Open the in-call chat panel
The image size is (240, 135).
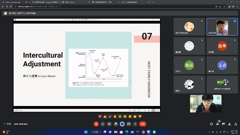(223, 124)
